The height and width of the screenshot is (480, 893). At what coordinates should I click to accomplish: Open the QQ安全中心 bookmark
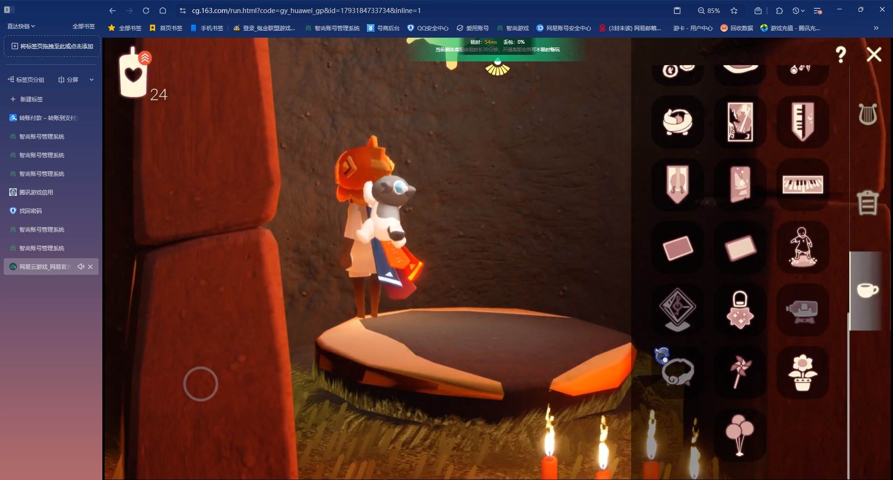(x=428, y=28)
